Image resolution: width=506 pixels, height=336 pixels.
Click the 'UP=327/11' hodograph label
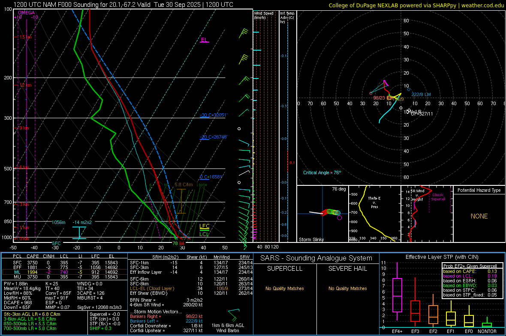(x=422, y=114)
